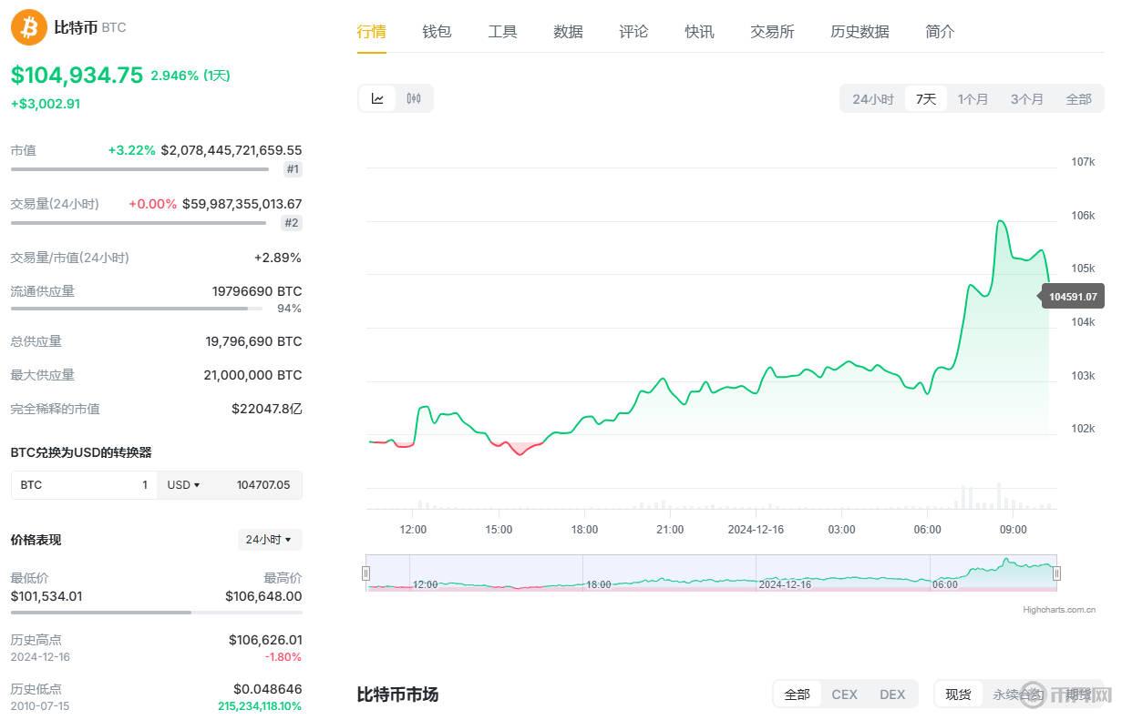Screen dimensions: 1122x720
Task: Open the Highcharts.com.cn link
Action: [x=1058, y=611]
